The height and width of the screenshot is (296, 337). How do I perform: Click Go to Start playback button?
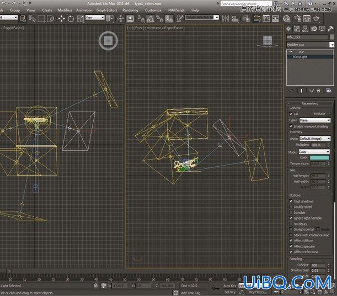tap(276, 292)
